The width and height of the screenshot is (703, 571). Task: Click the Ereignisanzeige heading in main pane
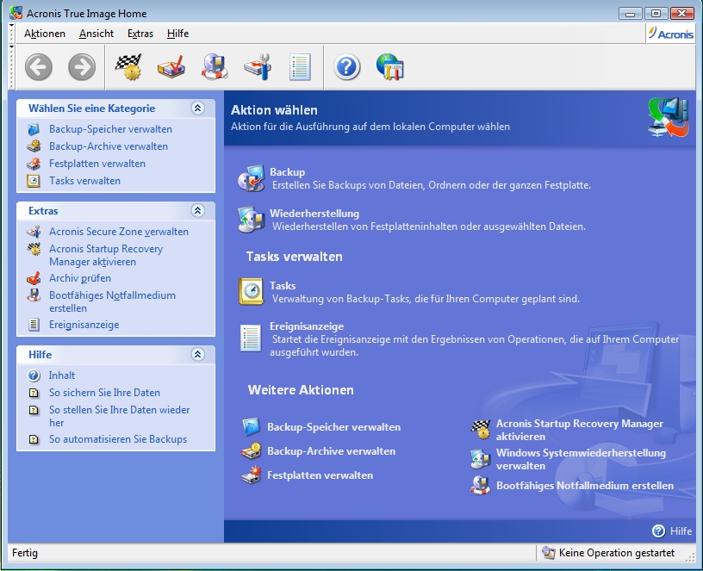(x=307, y=326)
